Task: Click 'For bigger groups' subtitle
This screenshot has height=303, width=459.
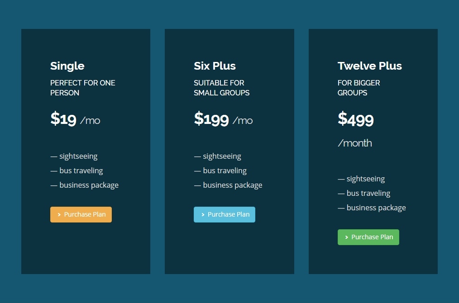Action: click(359, 88)
